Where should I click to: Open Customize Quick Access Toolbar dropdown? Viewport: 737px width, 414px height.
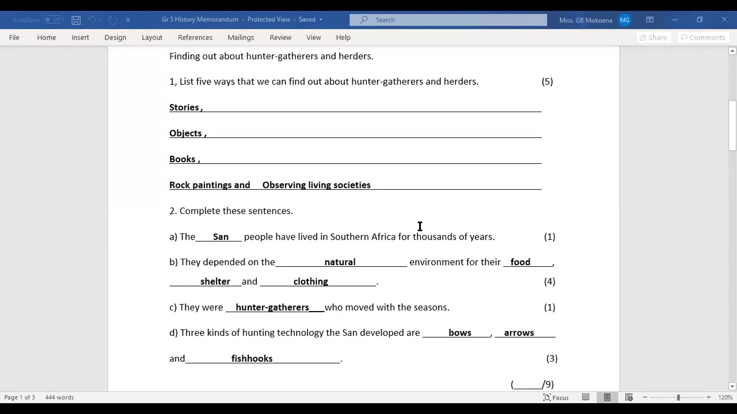point(128,20)
